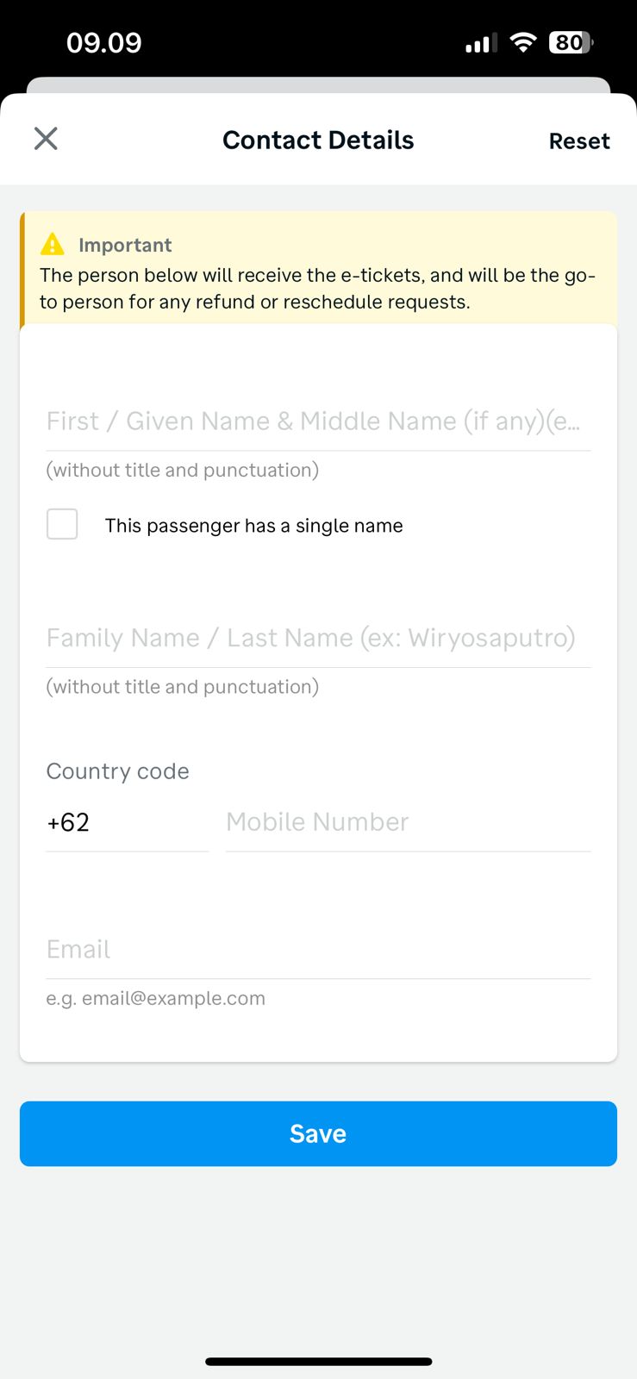Focus the Family Name / Last Name field
Image resolution: width=637 pixels, height=1379 pixels.
coord(318,638)
